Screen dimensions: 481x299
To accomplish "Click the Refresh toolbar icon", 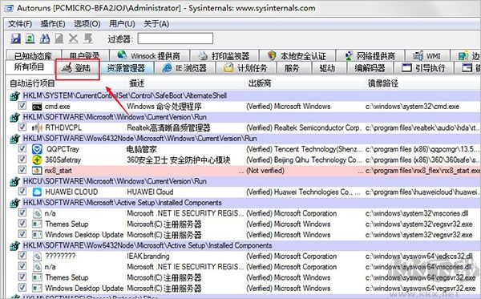I will point(30,38).
